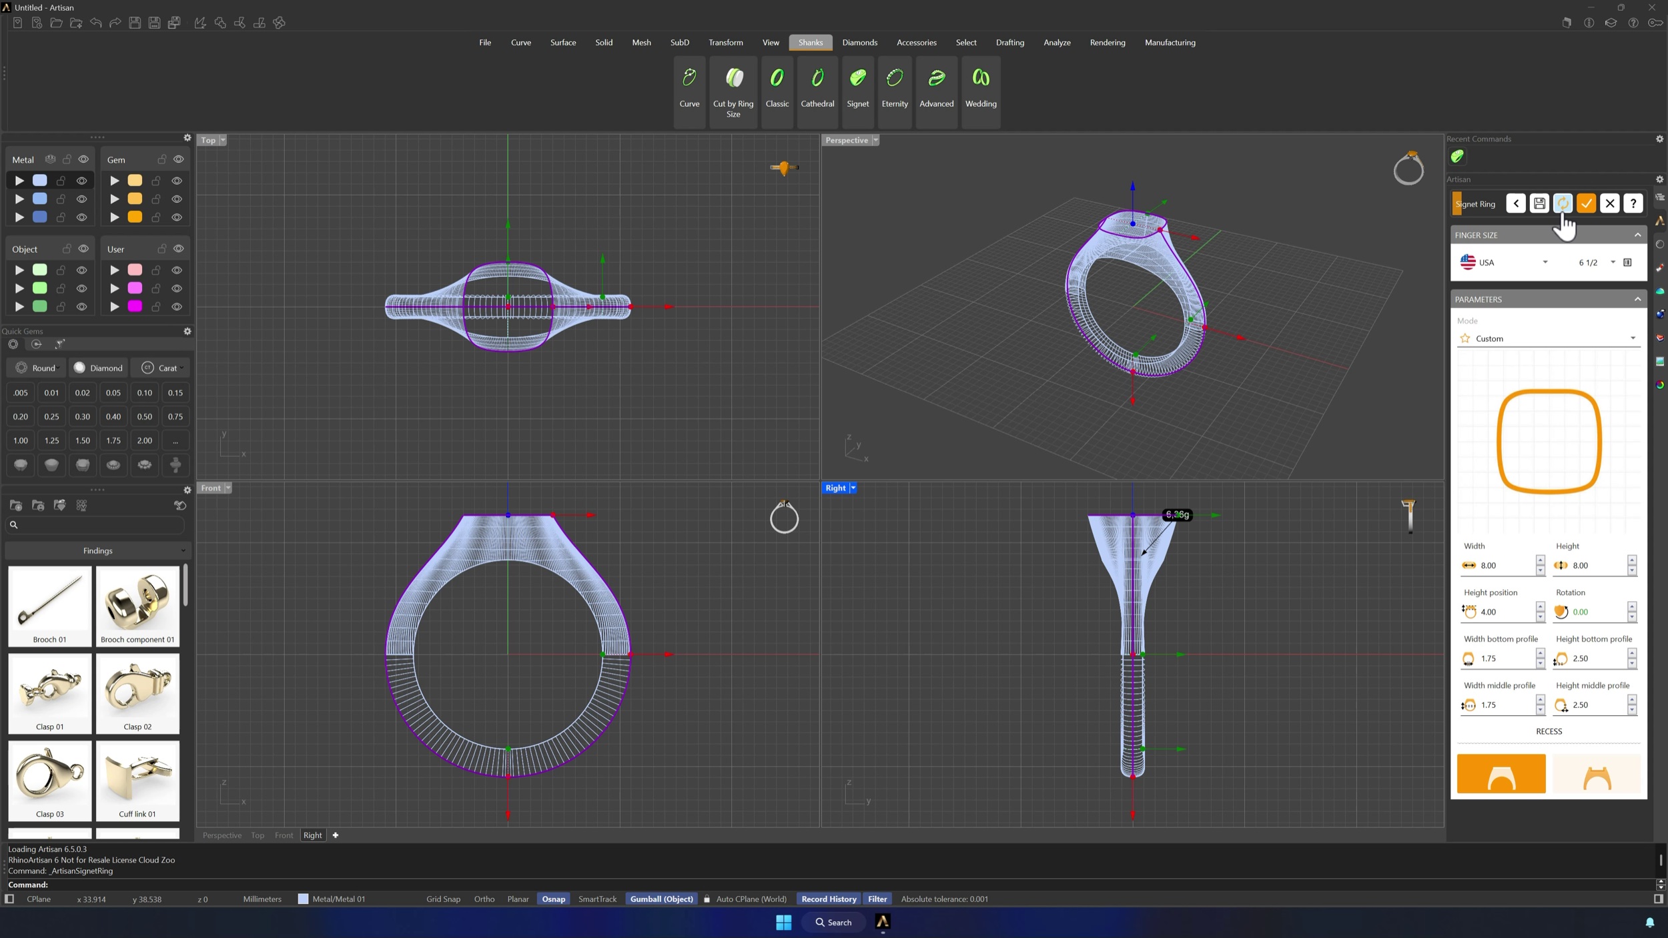The width and height of the screenshot is (1668, 938).
Task: Click the Windows Start button
Action: point(784,922)
